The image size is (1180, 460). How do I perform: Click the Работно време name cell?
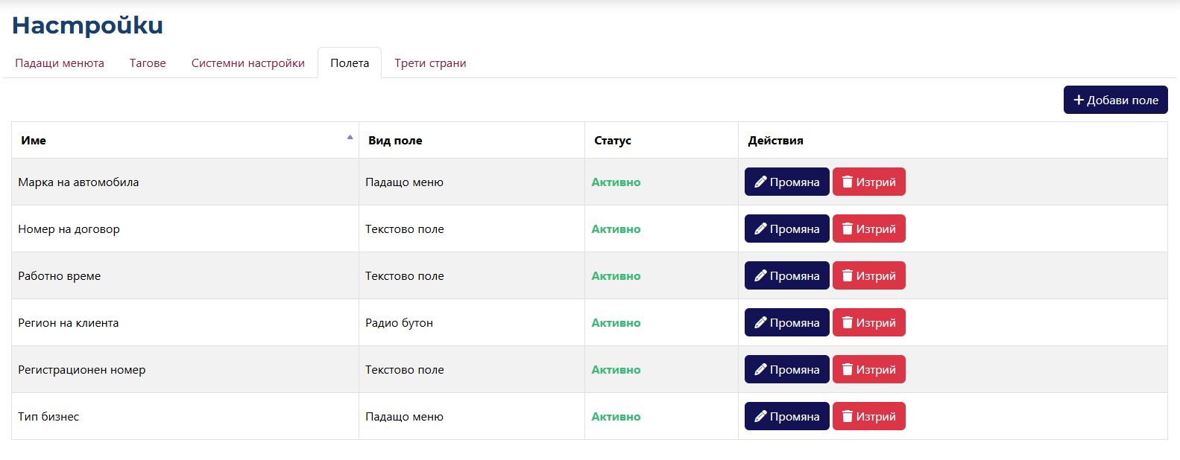point(185,275)
